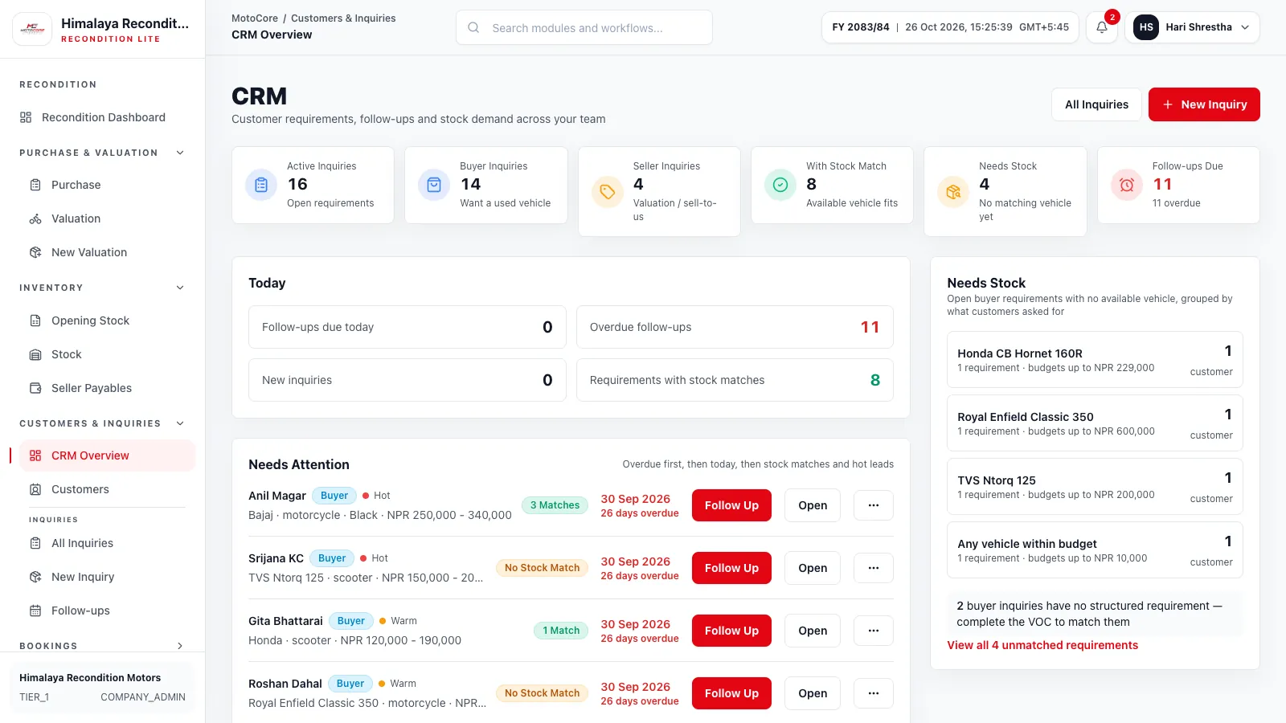Focus the Search modules and workflows field
The height and width of the screenshot is (723, 1286).
(584, 27)
